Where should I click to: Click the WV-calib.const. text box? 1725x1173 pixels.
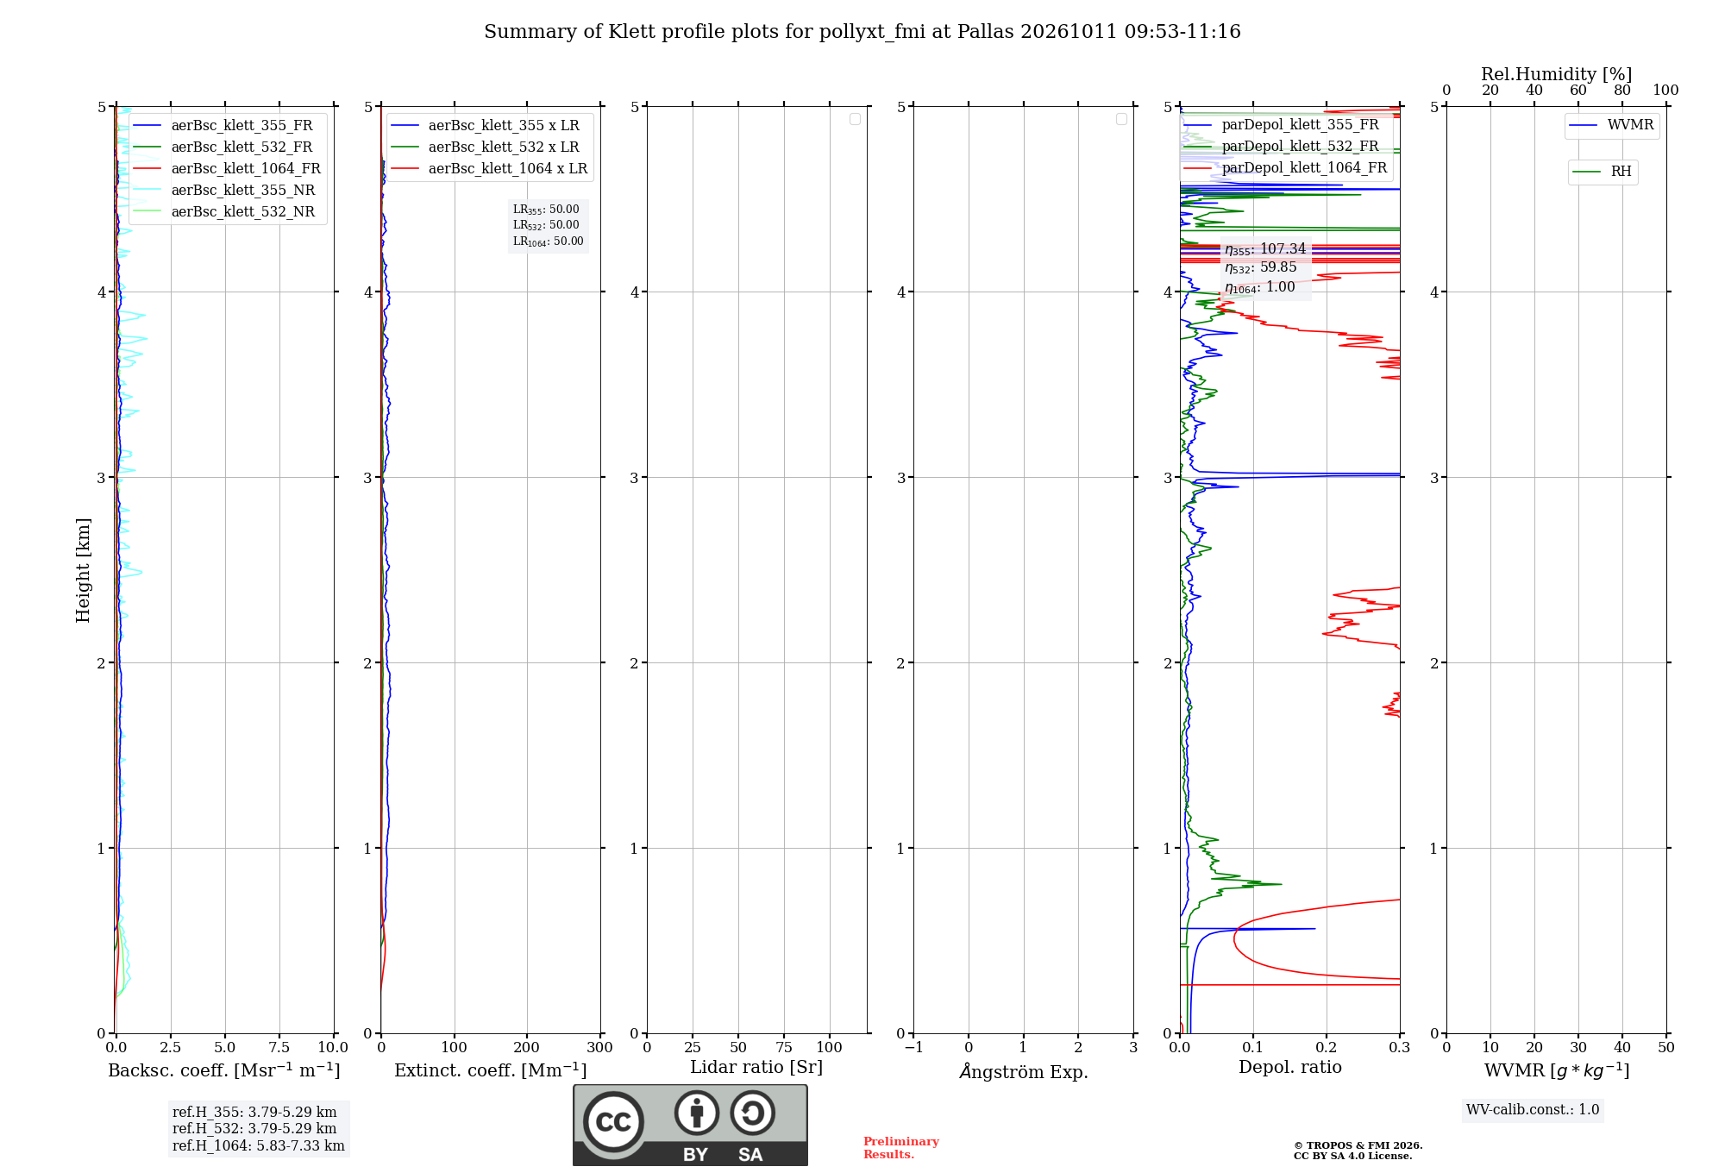(1533, 1110)
